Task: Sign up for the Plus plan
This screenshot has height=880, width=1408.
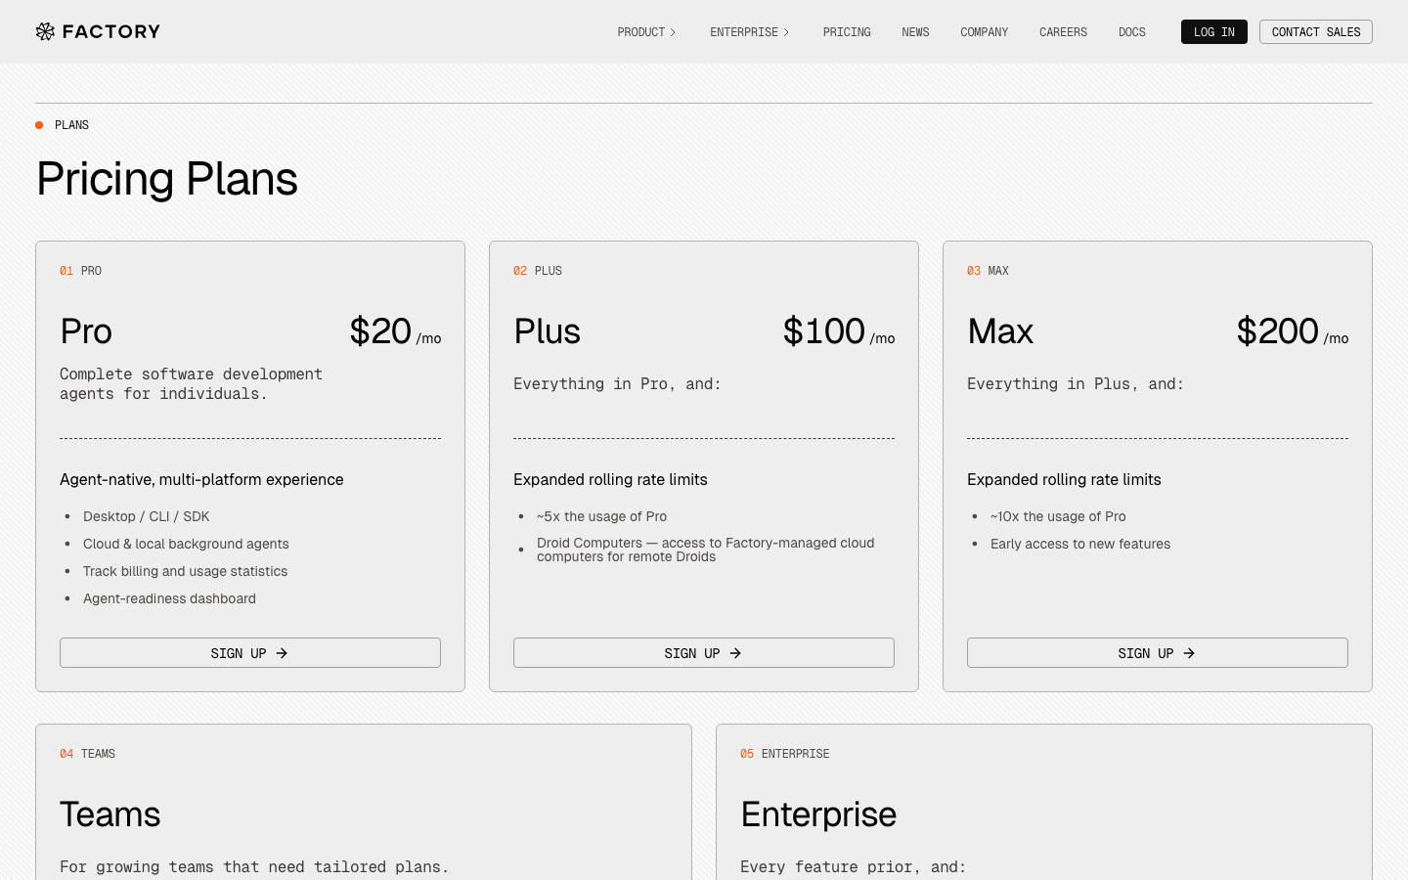Action: (x=704, y=653)
